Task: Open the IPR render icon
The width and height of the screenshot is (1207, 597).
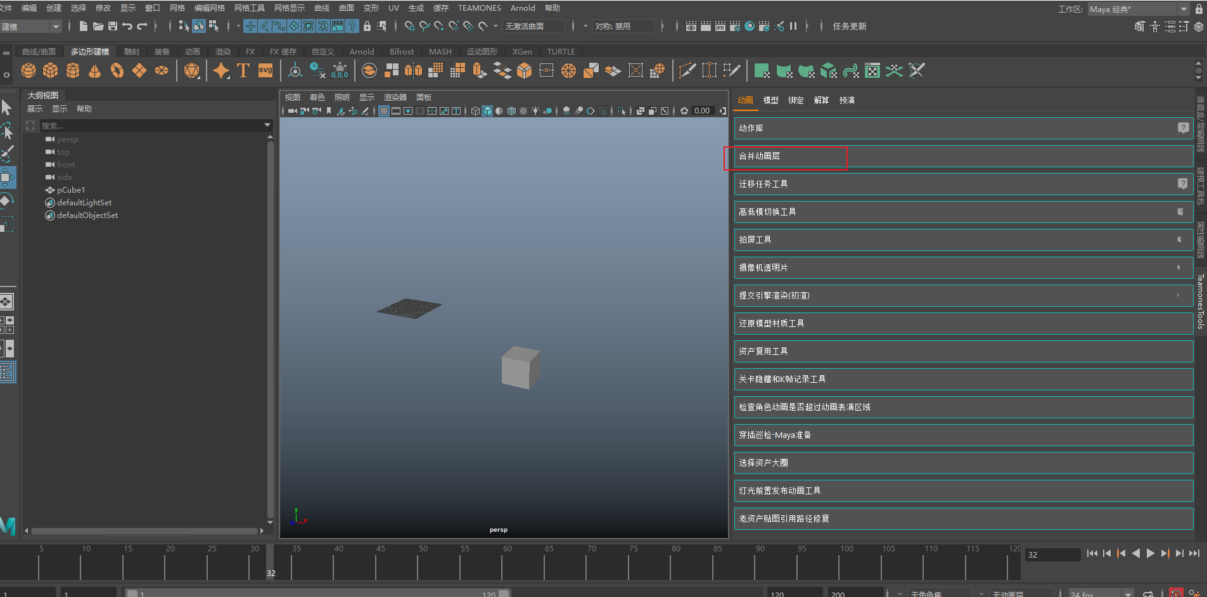Action: [x=720, y=26]
